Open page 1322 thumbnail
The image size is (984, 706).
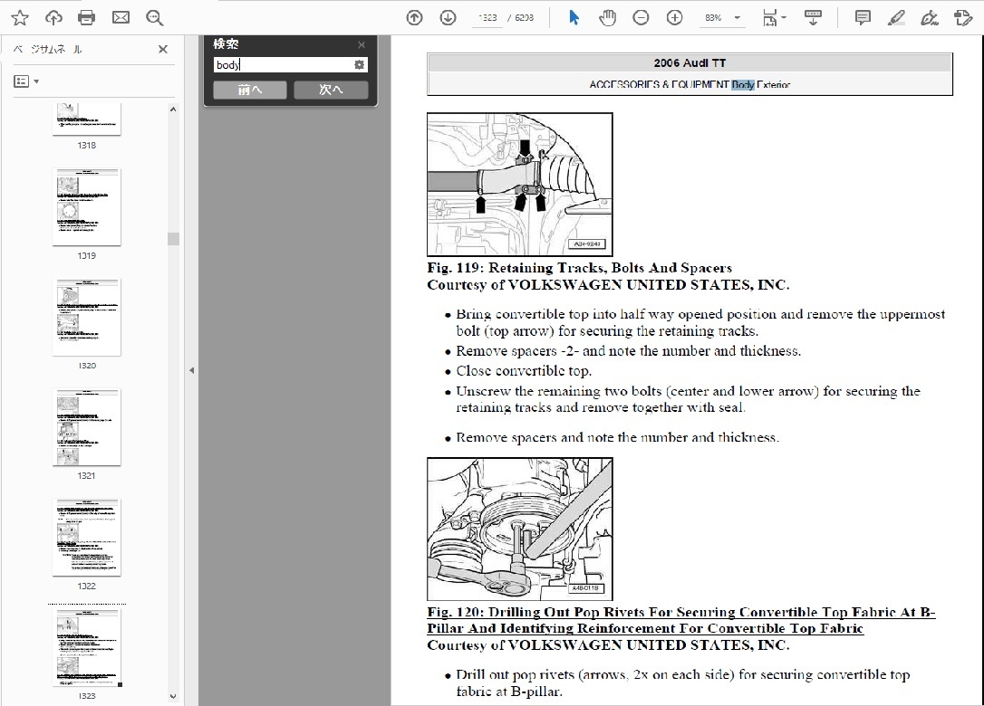tap(87, 538)
